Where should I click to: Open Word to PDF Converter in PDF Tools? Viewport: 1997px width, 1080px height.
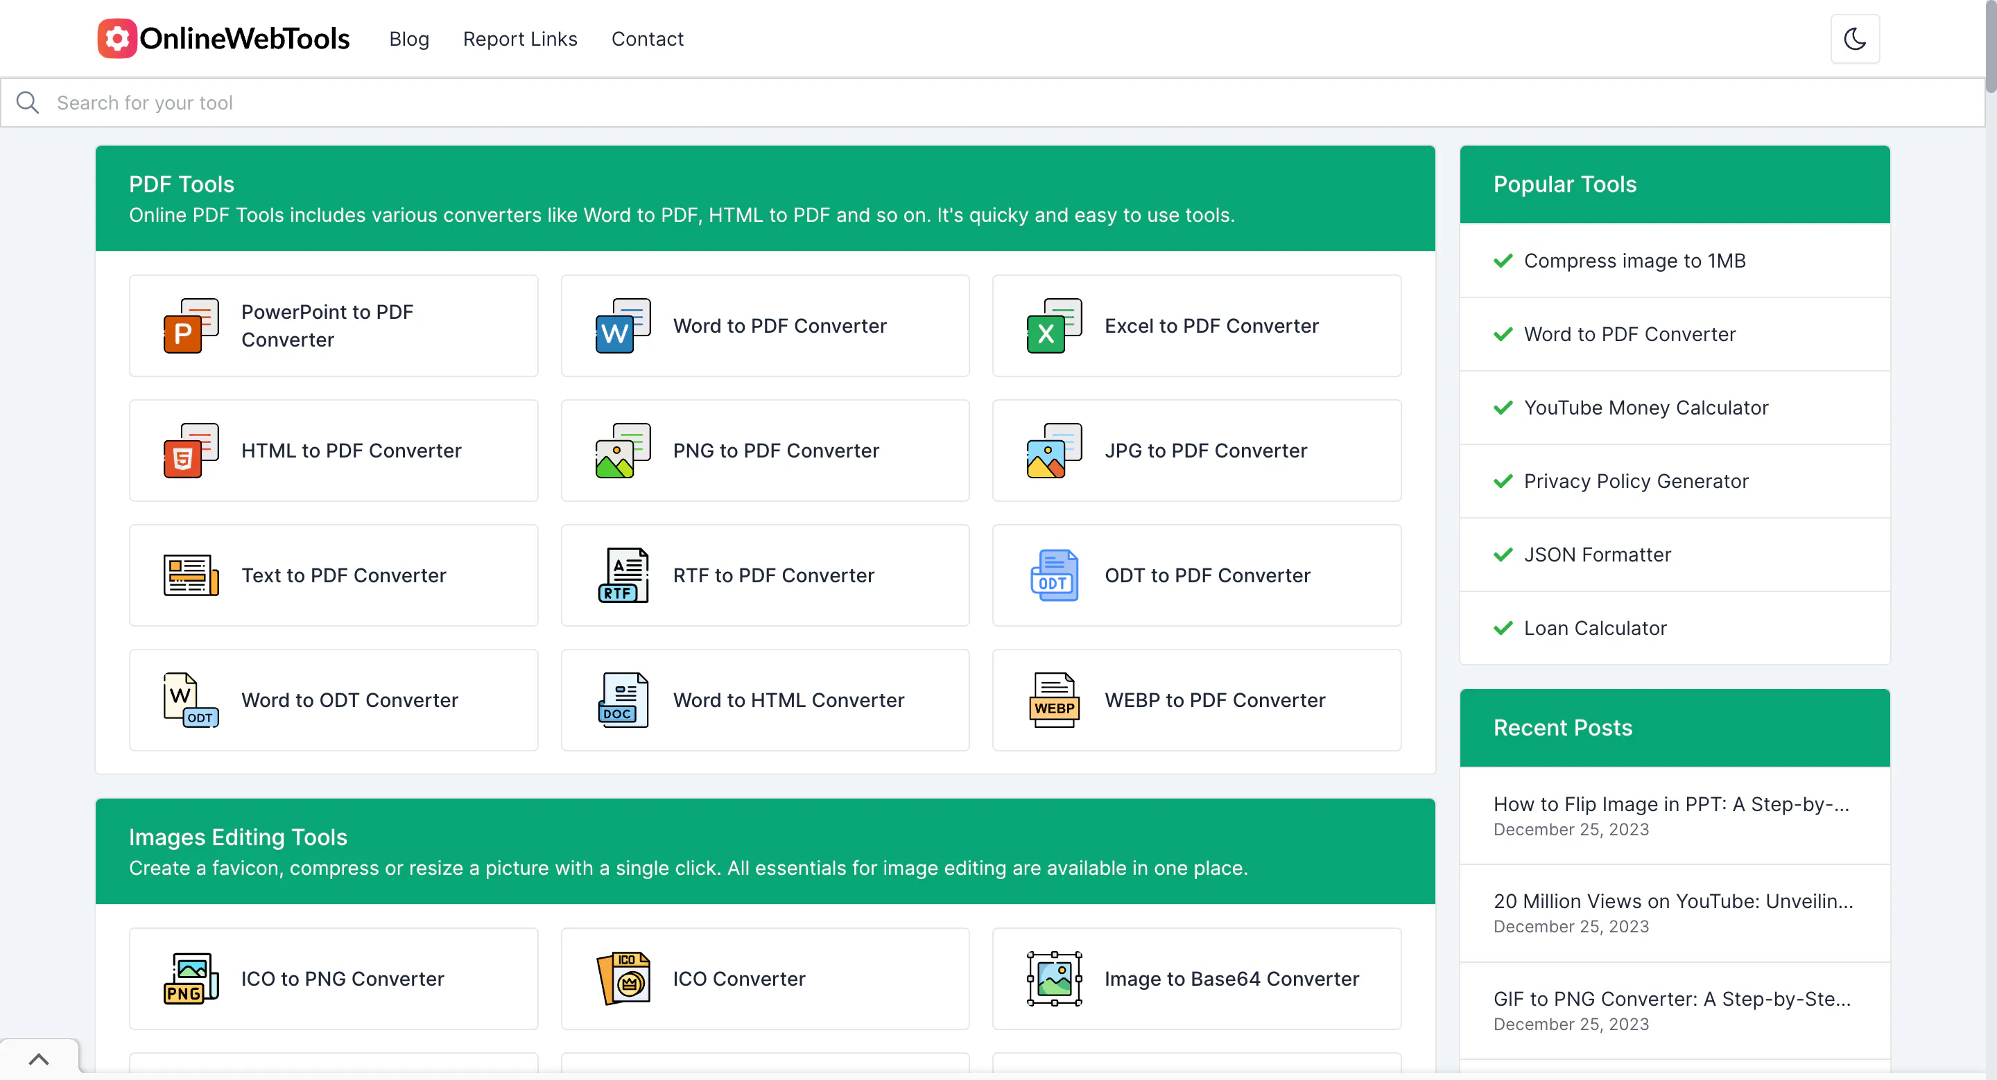779,326
